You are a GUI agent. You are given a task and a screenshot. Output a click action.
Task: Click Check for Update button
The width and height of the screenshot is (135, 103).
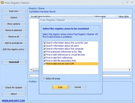(x=14, y=87)
